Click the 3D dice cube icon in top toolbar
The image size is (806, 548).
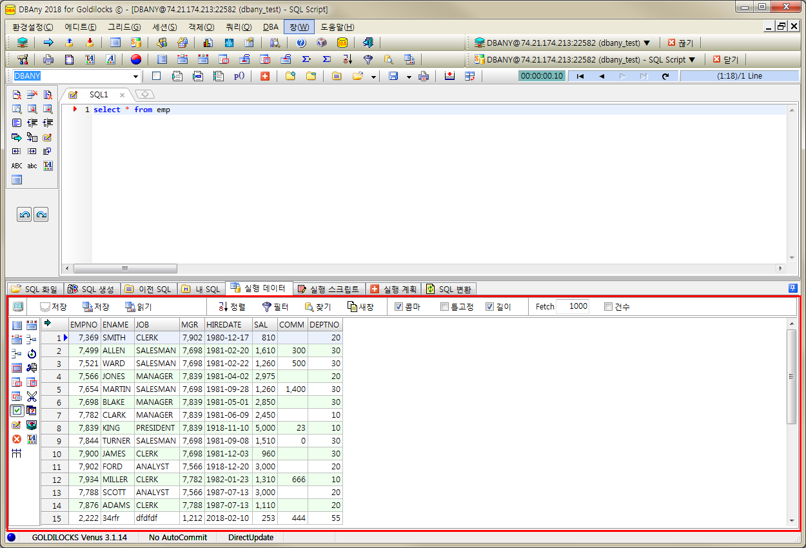point(322,43)
